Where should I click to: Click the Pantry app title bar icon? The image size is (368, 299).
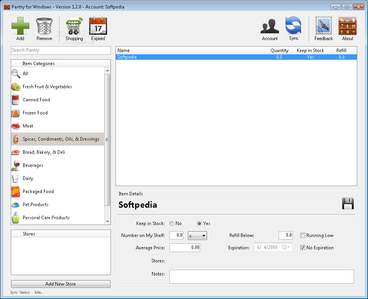7,7
